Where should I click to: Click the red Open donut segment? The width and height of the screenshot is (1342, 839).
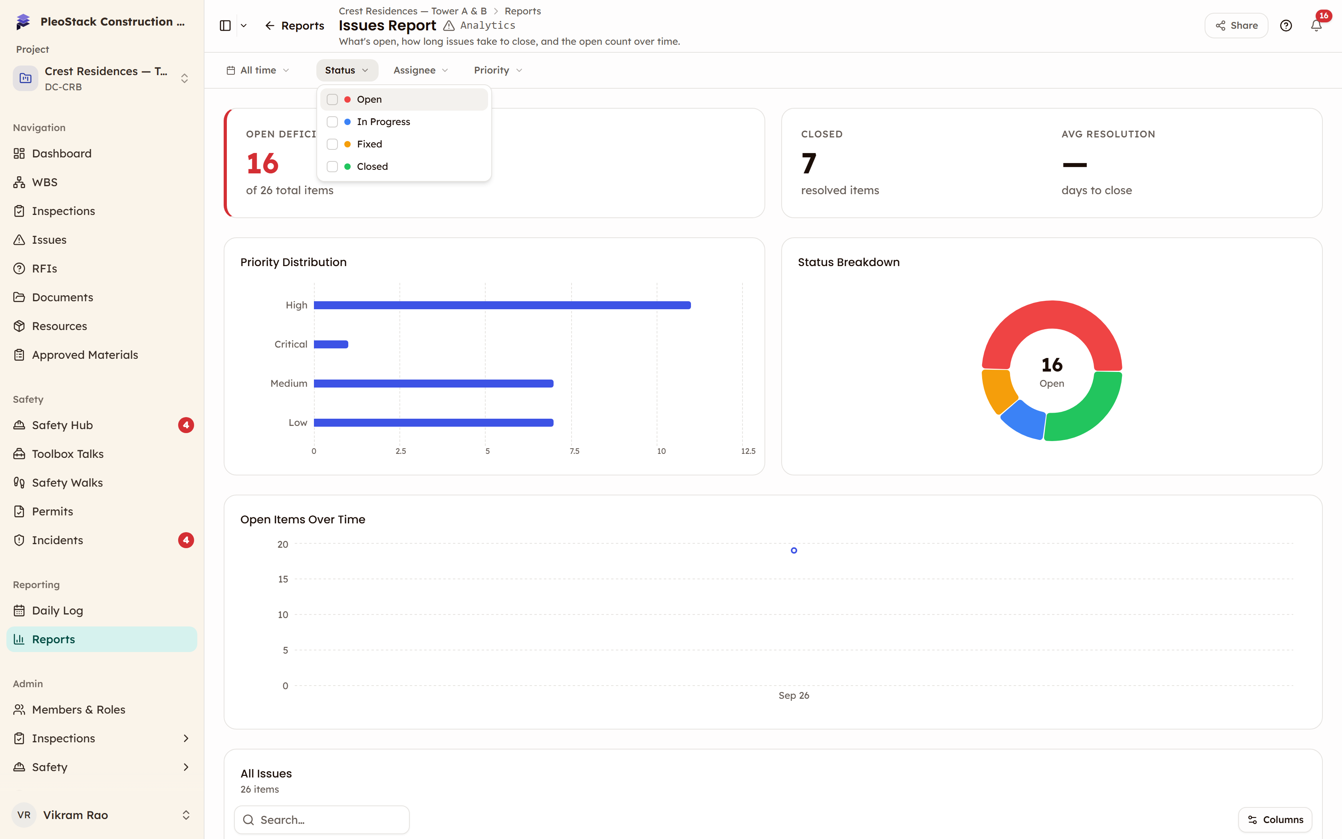1051,315
